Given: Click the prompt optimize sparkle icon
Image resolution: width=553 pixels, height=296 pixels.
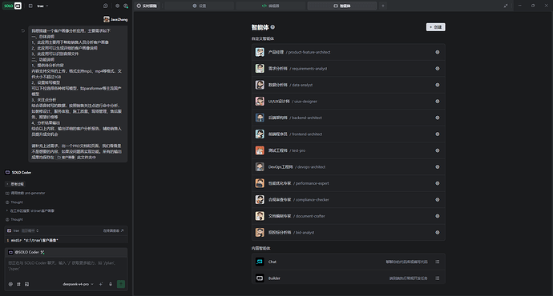Looking at the screenshot, I should click(x=101, y=284).
